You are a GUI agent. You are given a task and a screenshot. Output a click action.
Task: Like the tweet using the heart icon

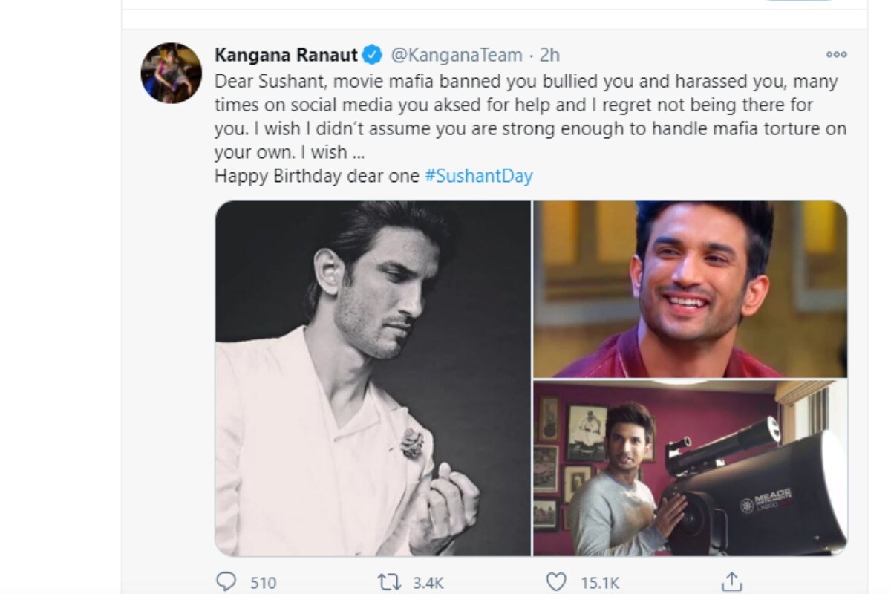[x=556, y=583]
